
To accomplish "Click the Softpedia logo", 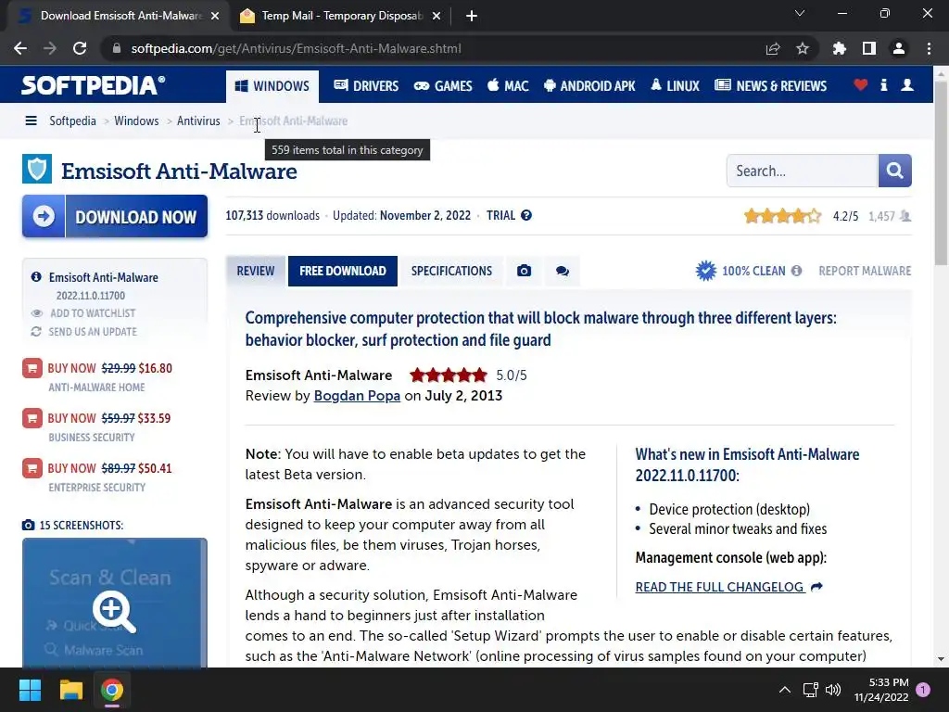I will (93, 85).
